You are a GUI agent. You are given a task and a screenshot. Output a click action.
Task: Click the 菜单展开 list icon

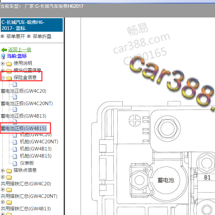(2, 36)
